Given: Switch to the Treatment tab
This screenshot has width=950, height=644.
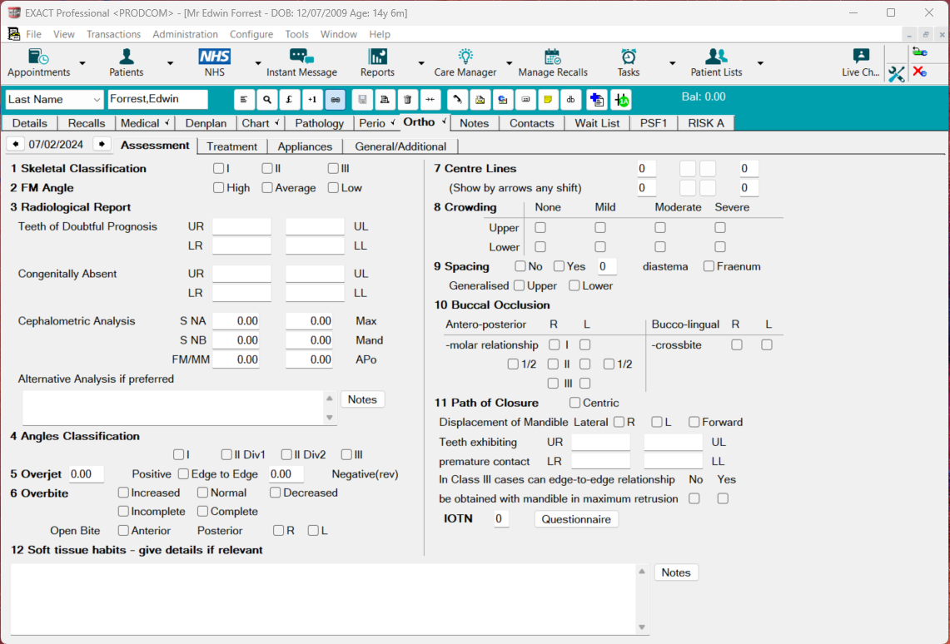Looking at the screenshot, I should tap(232, 146).
